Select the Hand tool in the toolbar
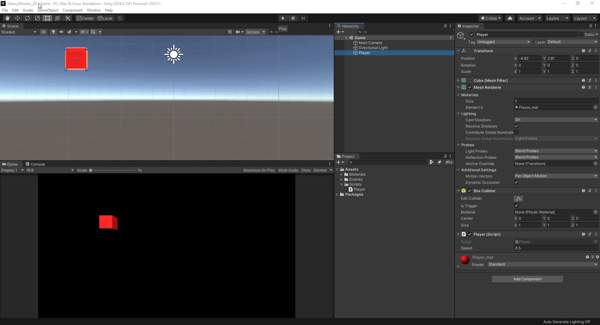The height and width of the screenshot is (325, 600). click(7, 18)
